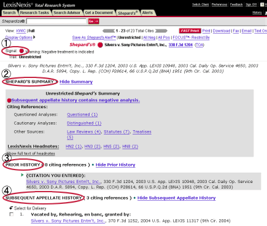Viewport: 267px width, 226px height.
Task: Click the red icon before Subsequent appellate history summary
Action: [x=9, y=101]
